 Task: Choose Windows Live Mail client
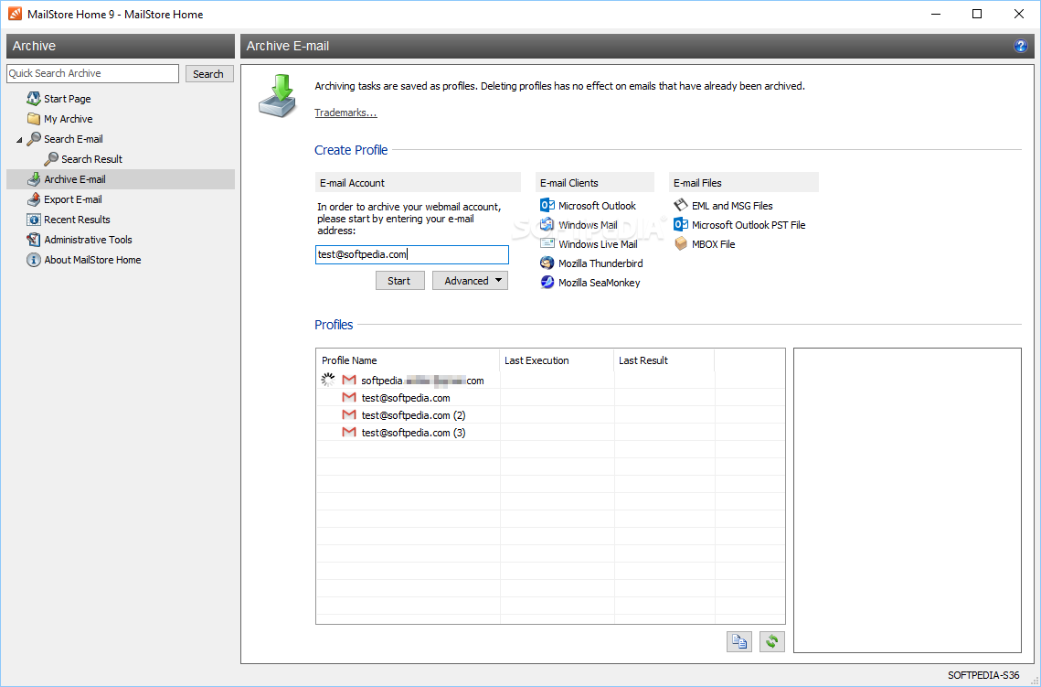pos(598,244)
